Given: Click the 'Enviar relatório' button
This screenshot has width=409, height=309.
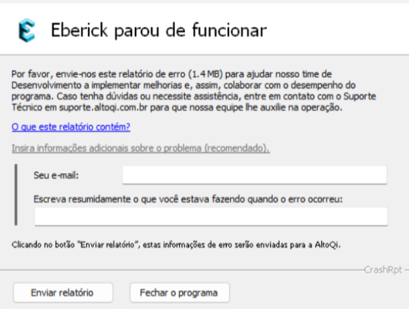Looking at the screenshot, I should [x=63, y=292].
